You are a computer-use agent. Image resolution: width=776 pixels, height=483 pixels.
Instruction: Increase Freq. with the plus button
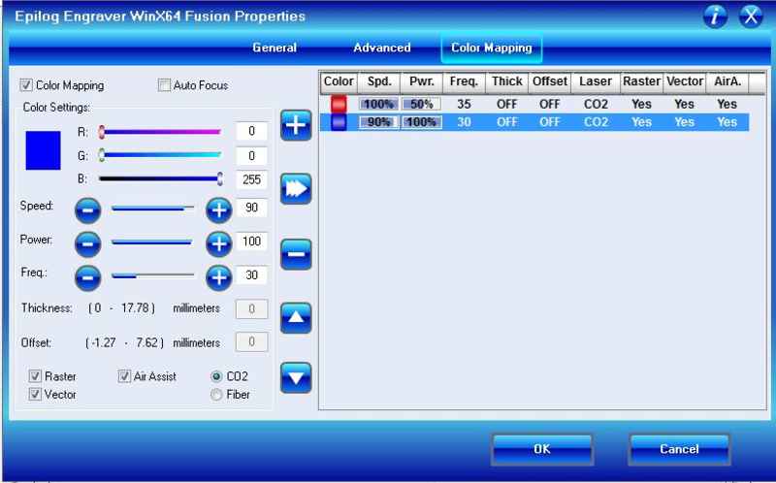[x=219, y=277]
